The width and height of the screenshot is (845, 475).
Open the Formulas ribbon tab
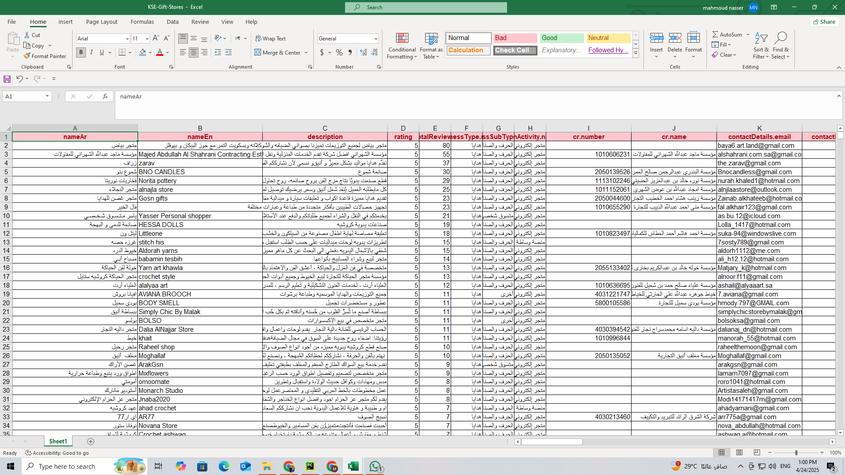pyautogui.click(x=142, y=22)
